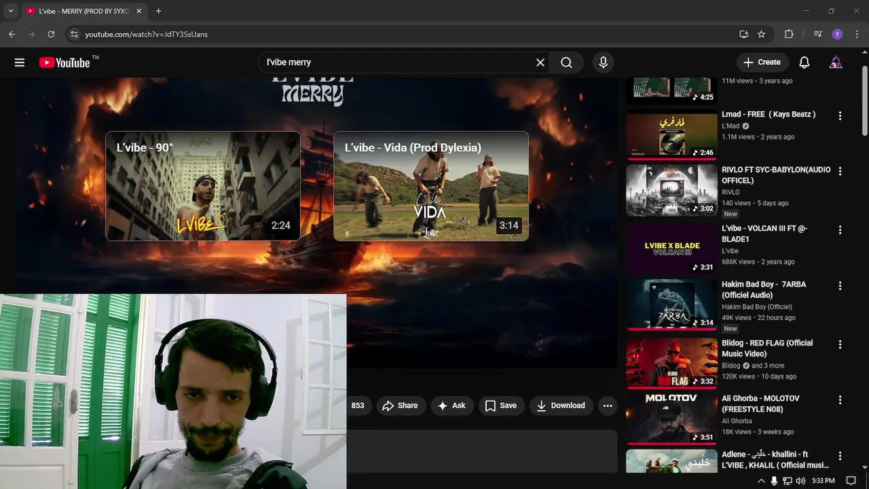This screenshot has width=869, height=489.
Task: Open menu for Adlene khallini video
Action: coord(840,456)
